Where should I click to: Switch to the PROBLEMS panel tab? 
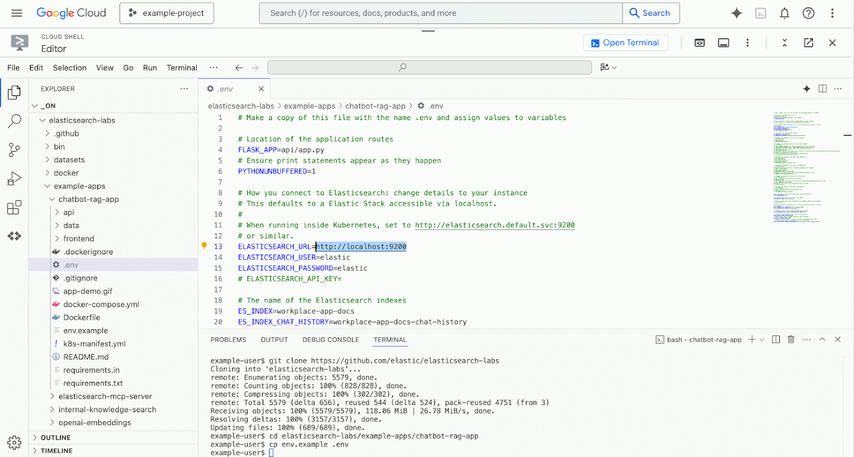228,340
